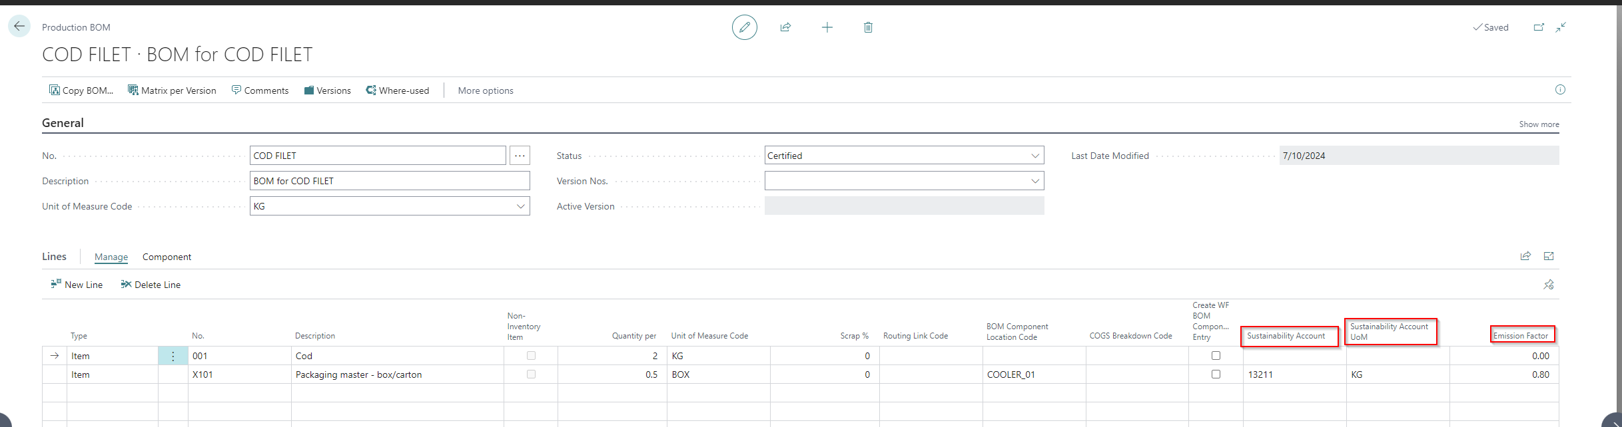Open the More options menu

pos(485,90)
